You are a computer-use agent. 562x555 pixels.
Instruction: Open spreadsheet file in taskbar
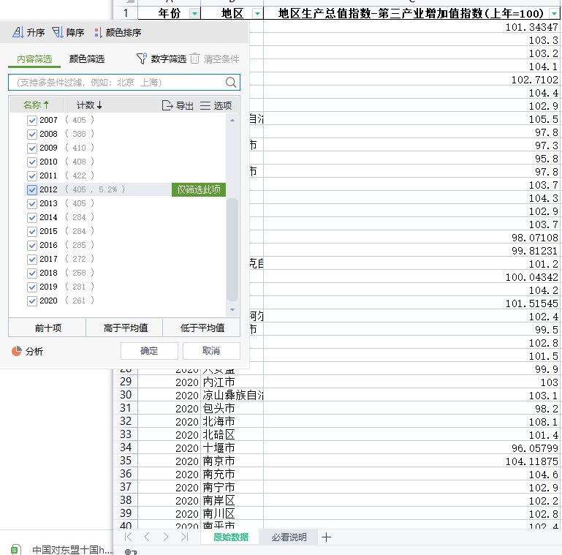click(x=61, y=549)
